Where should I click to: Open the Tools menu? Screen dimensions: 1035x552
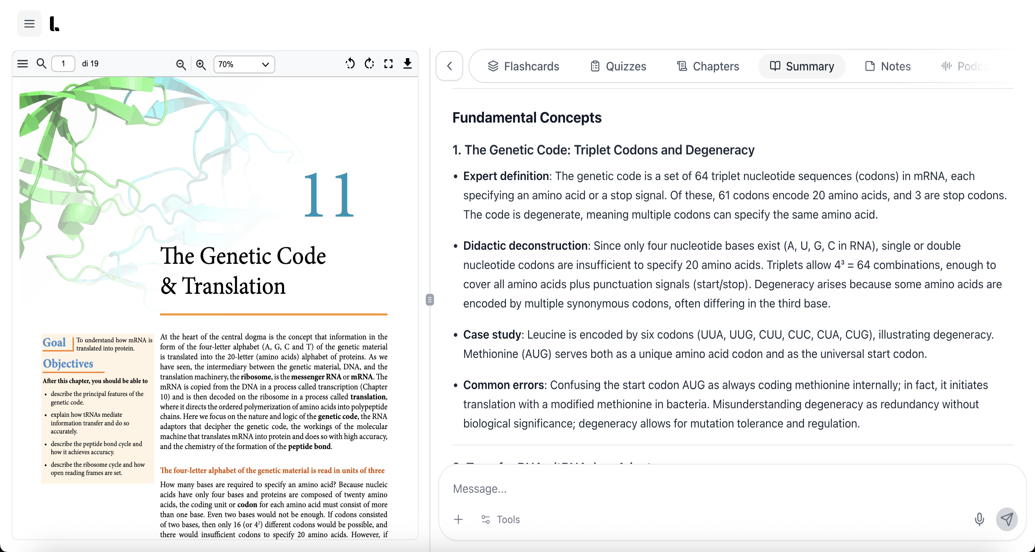pyautogui.click(x=501, y=519)
